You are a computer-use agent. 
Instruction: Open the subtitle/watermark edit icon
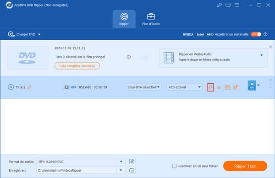pos(227,87)
